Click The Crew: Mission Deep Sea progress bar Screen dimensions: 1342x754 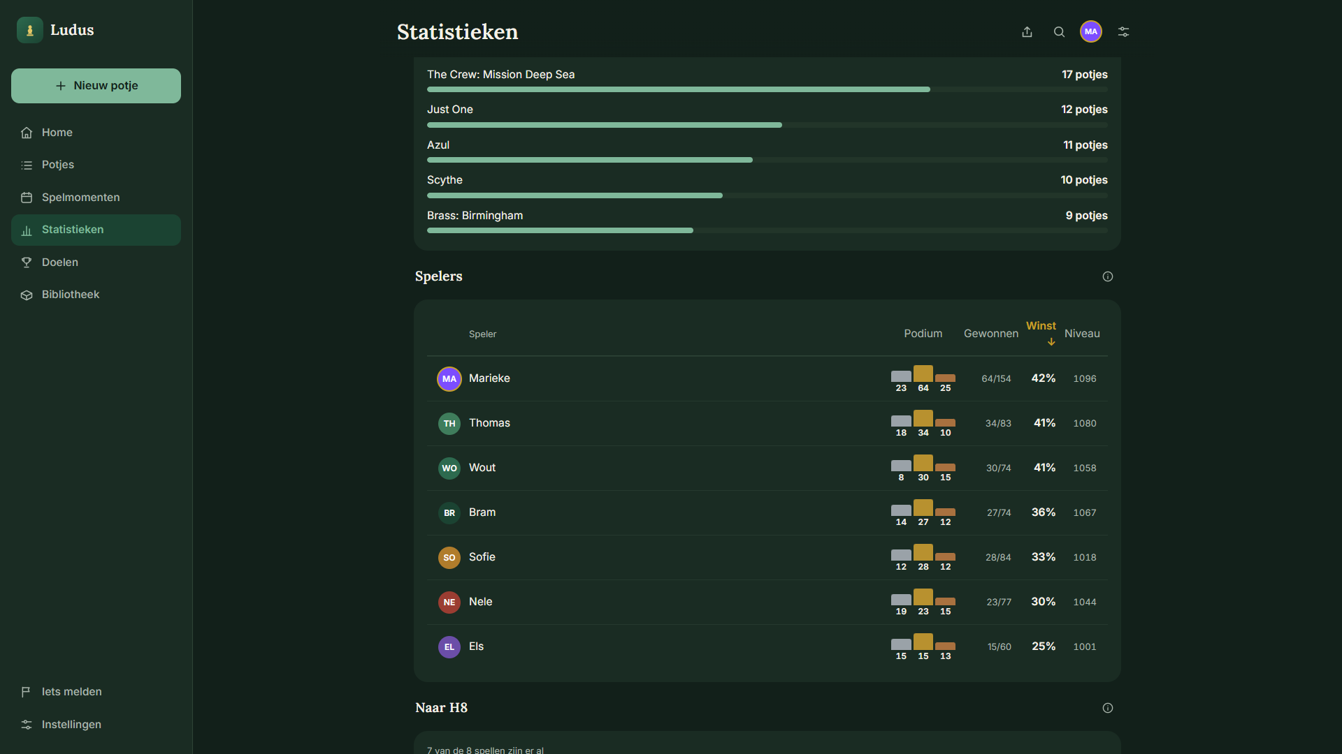(767, 89)
